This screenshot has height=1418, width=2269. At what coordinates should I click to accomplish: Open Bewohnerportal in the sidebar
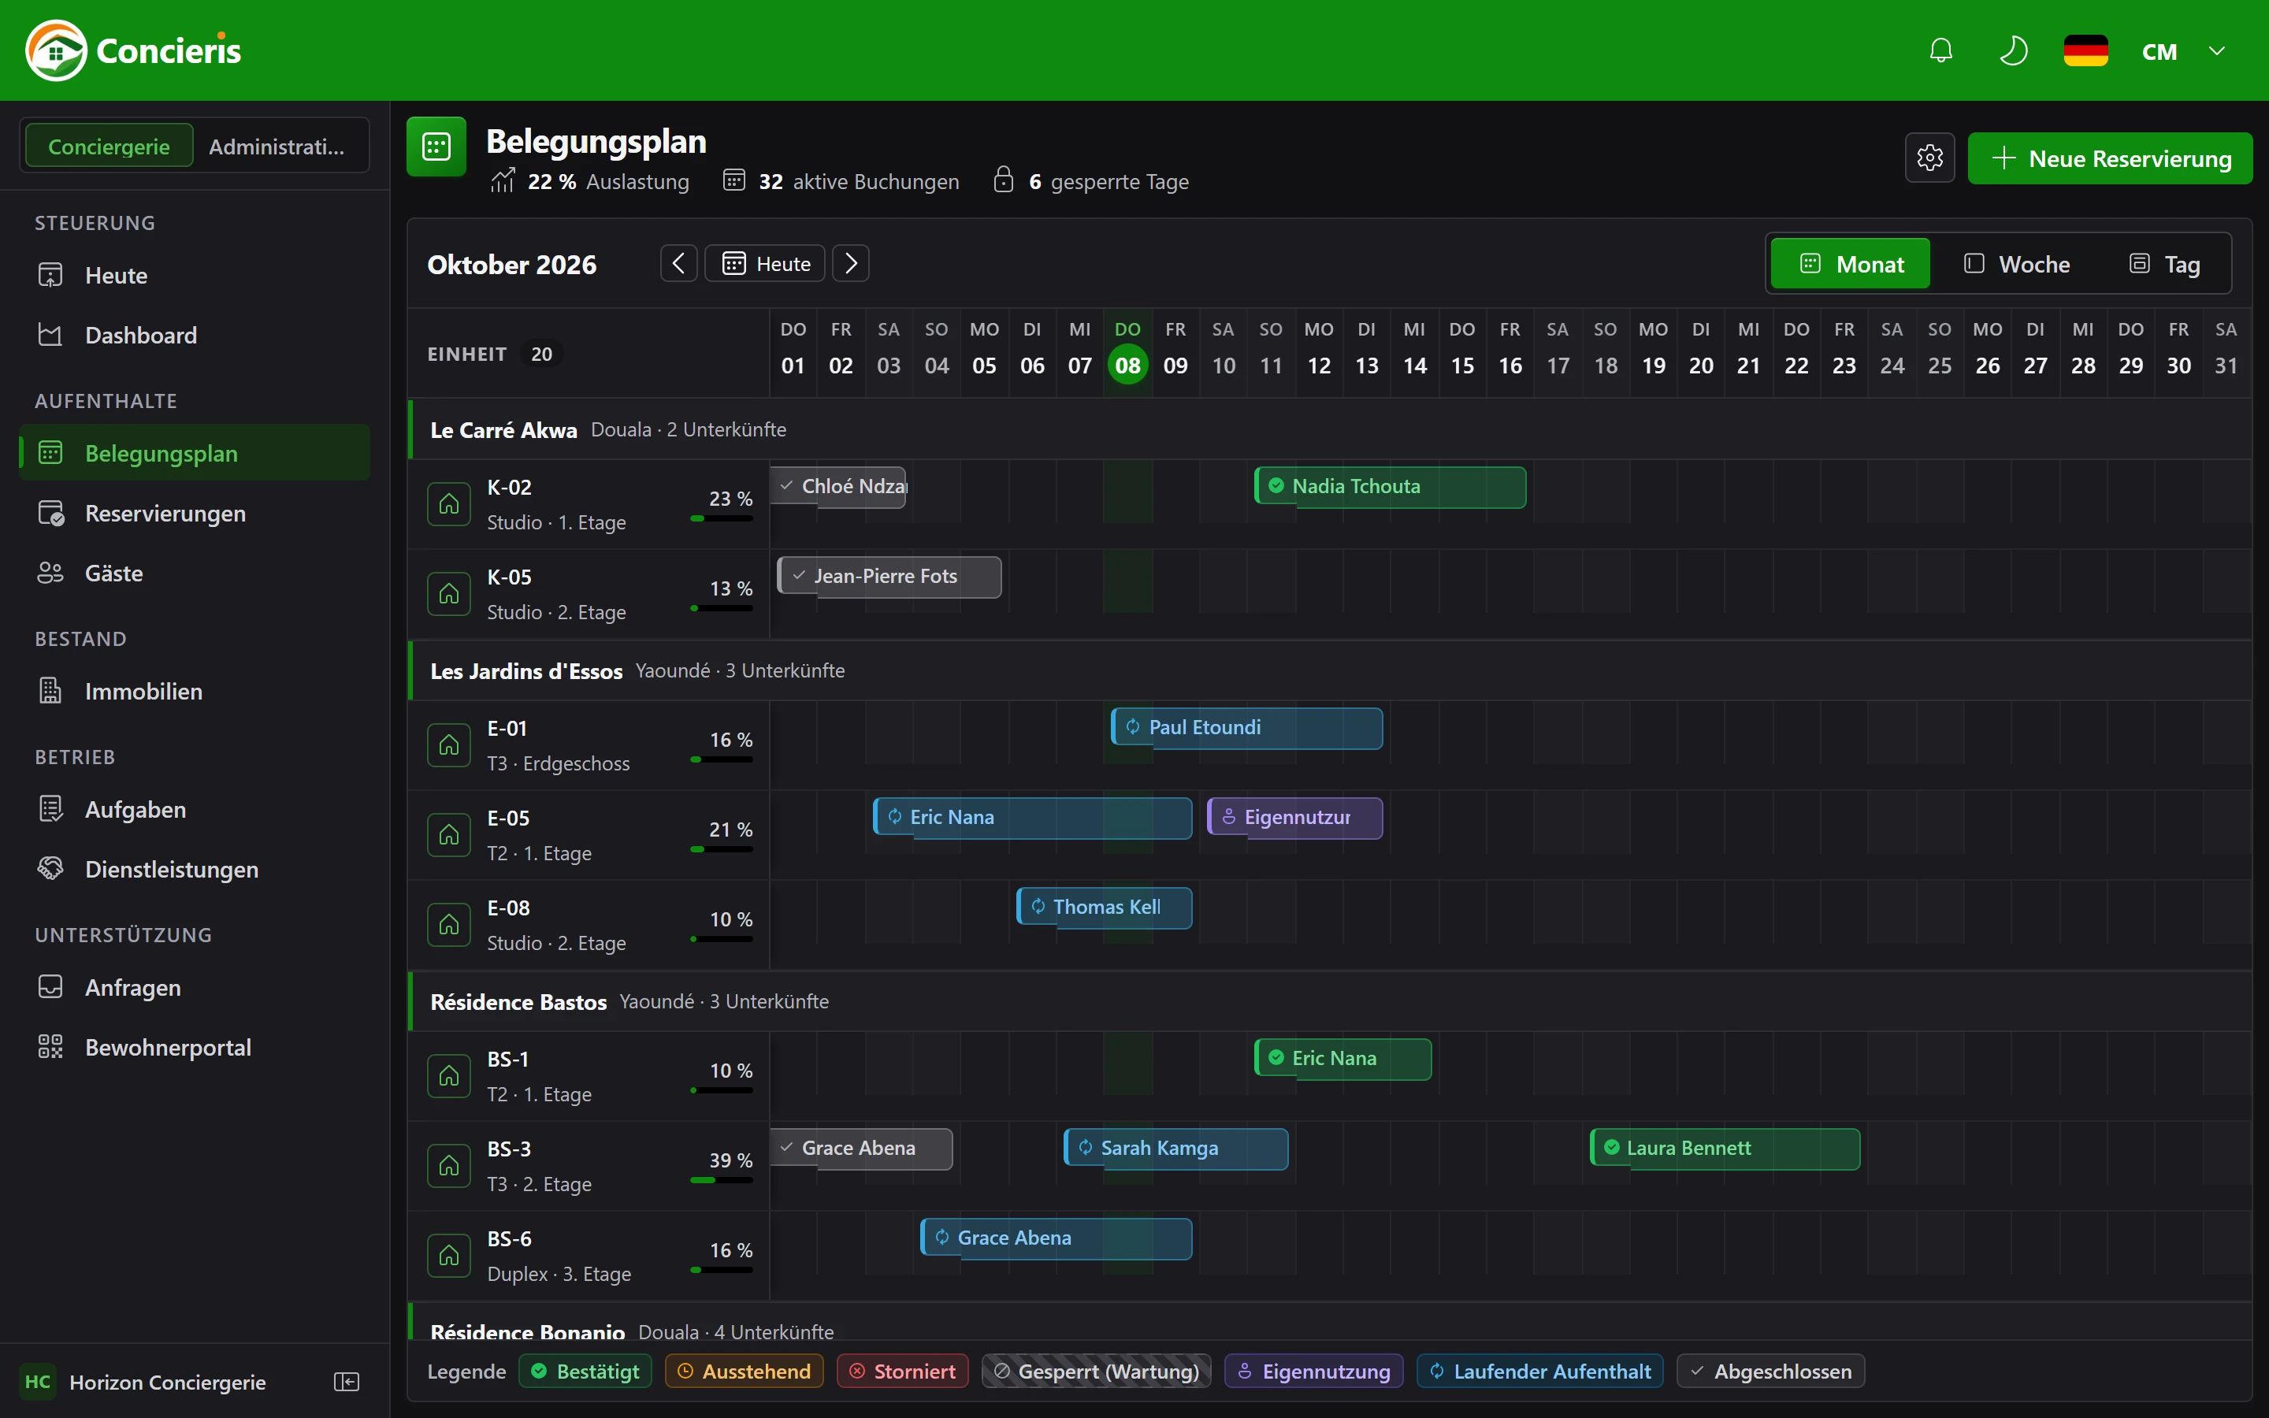tap(194, 1048)
